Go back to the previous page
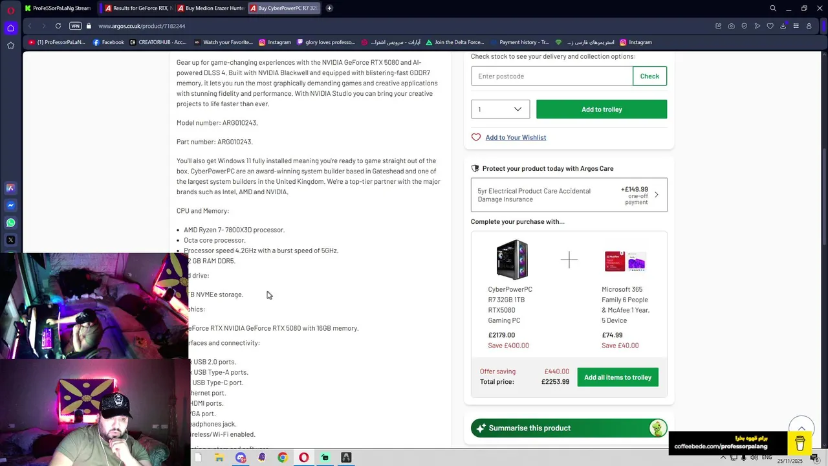 click(30, 26)
